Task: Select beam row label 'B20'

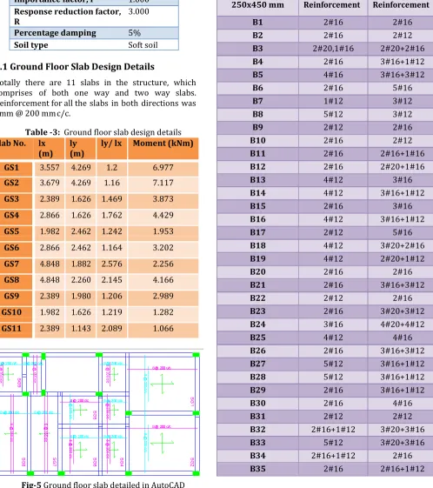Action: click(257, 271)
